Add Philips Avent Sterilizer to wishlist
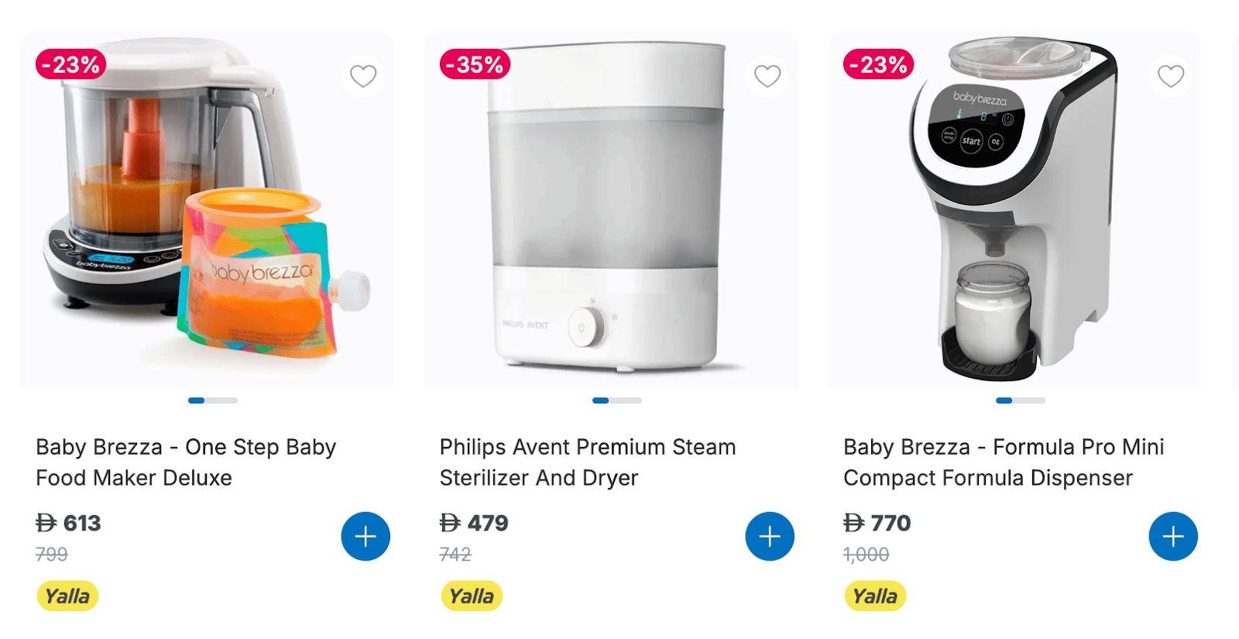Screen dimensions: 1239x639 pos(767,76)
